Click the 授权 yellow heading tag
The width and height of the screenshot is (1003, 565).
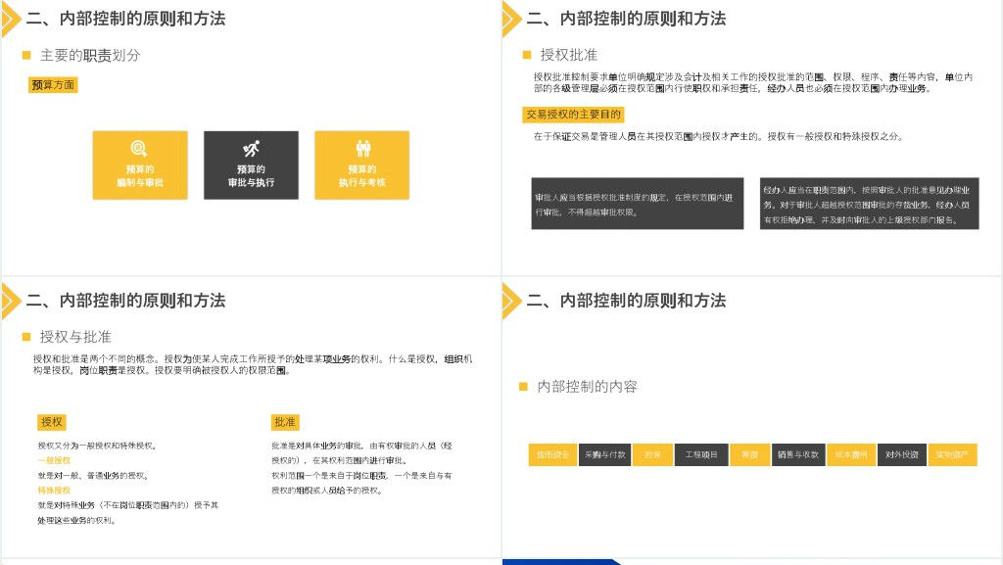[52, 422]
